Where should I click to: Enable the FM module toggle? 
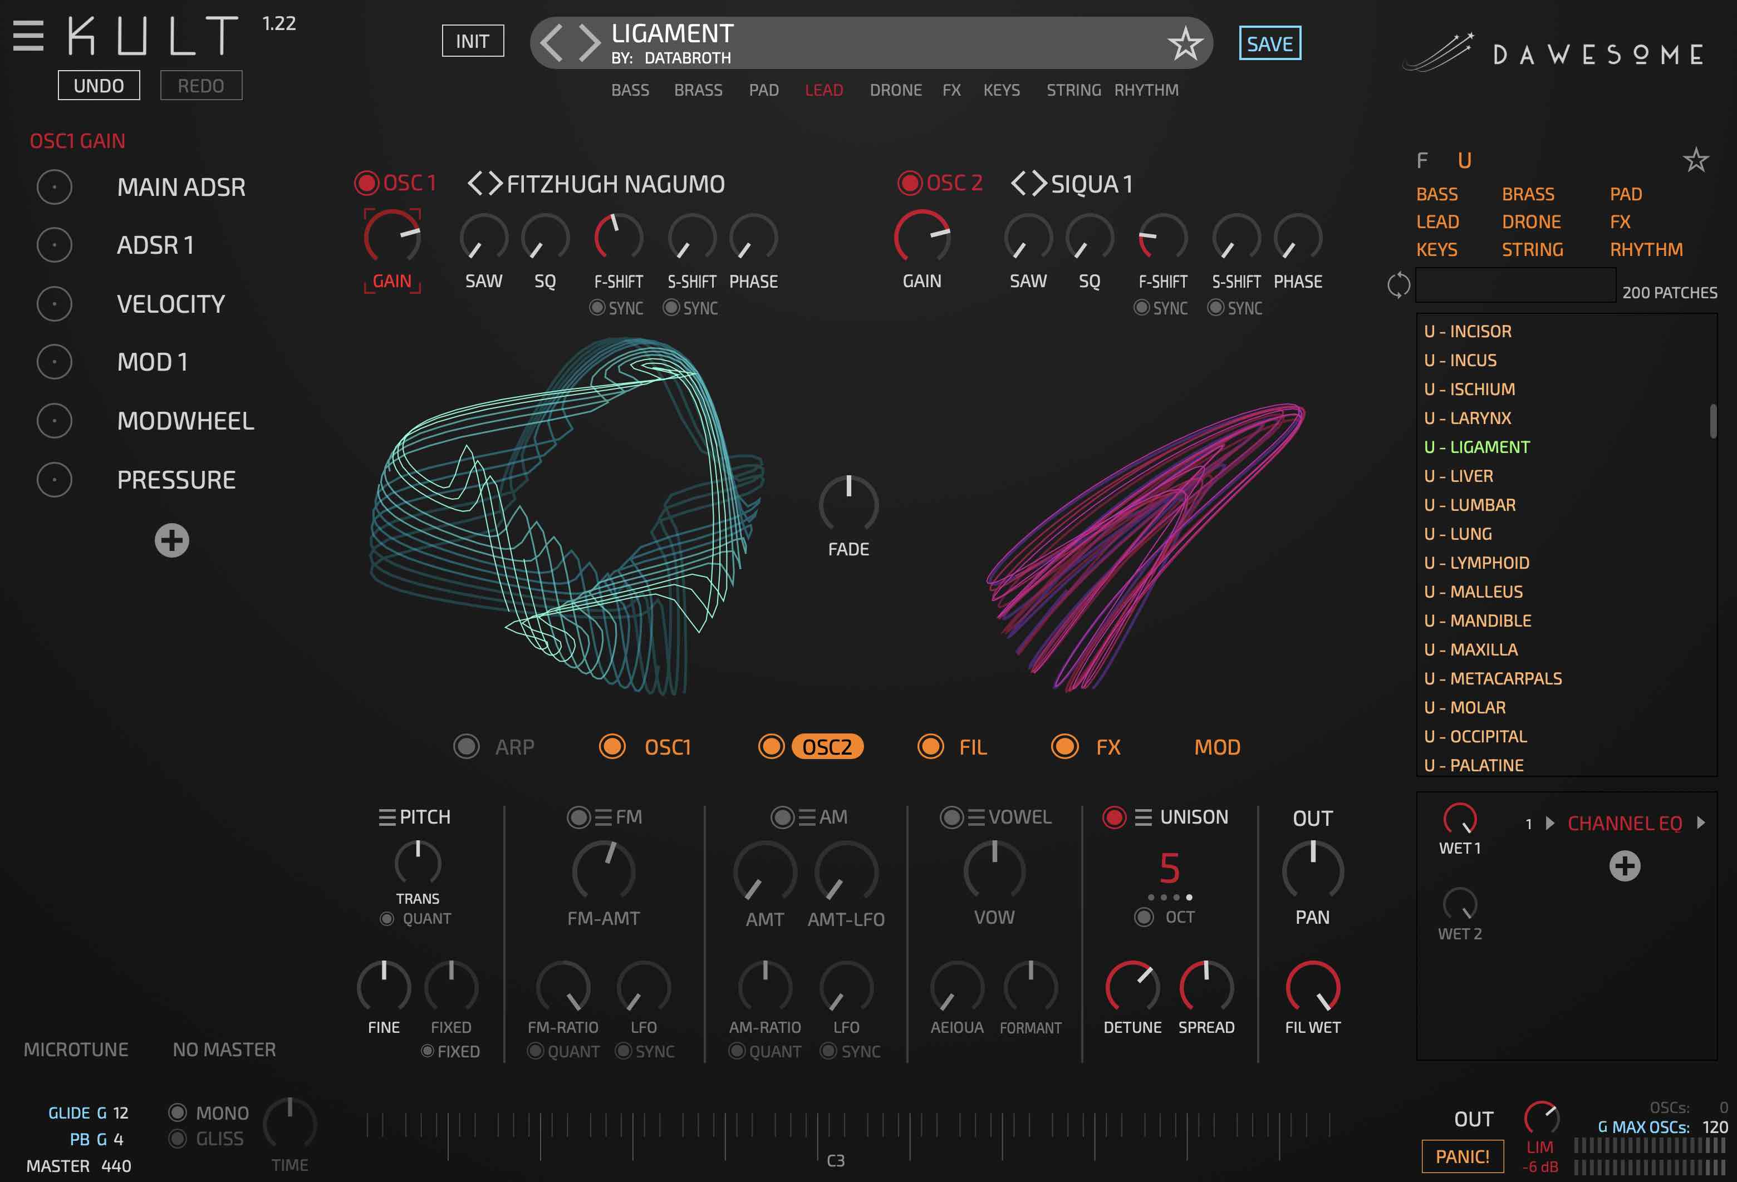(x=578, y=817)
